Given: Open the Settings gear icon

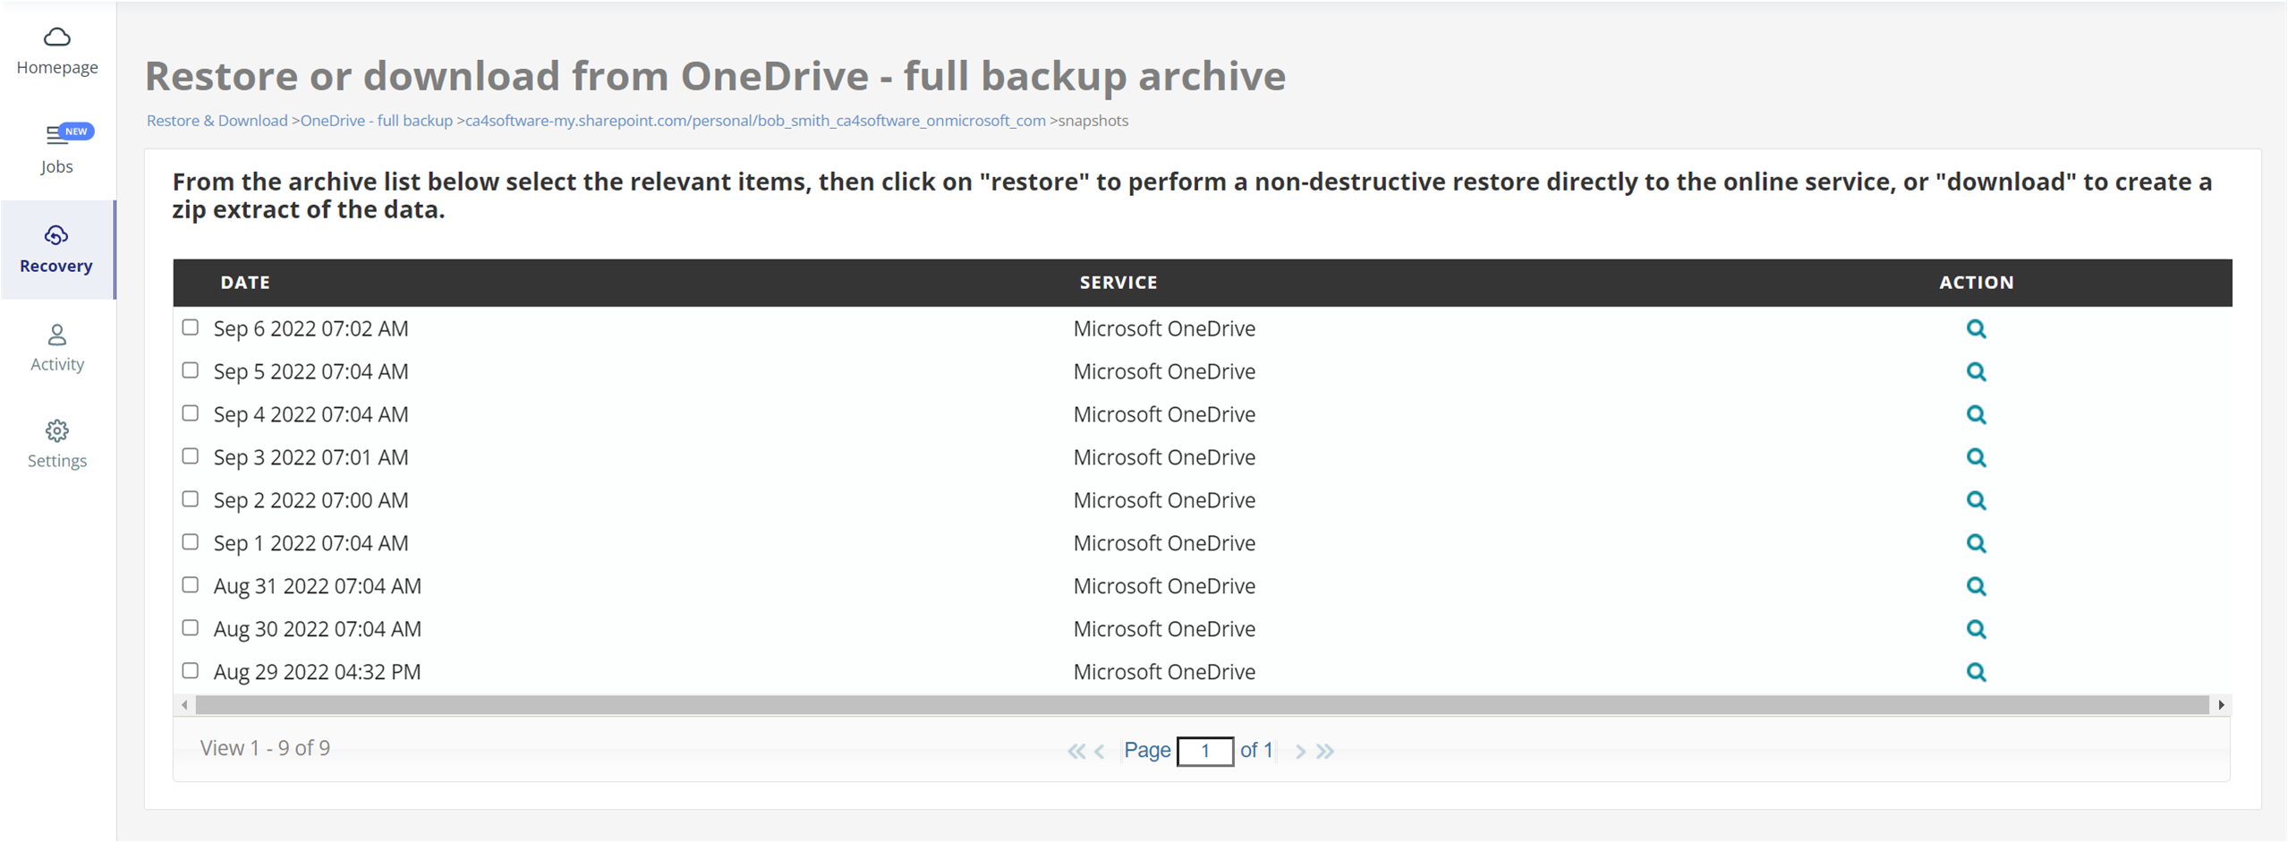Looking at the screenshot, I should tap(56, 431).
